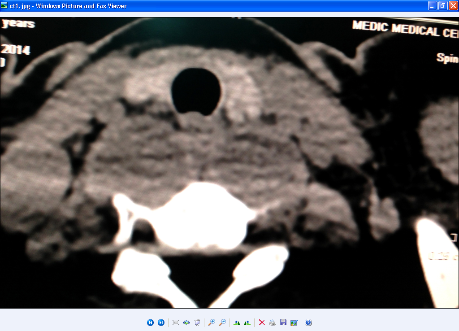The height and width of the screenshot is (331, 459).
Task: Minimize the viewer window
Action: (432, 6)
